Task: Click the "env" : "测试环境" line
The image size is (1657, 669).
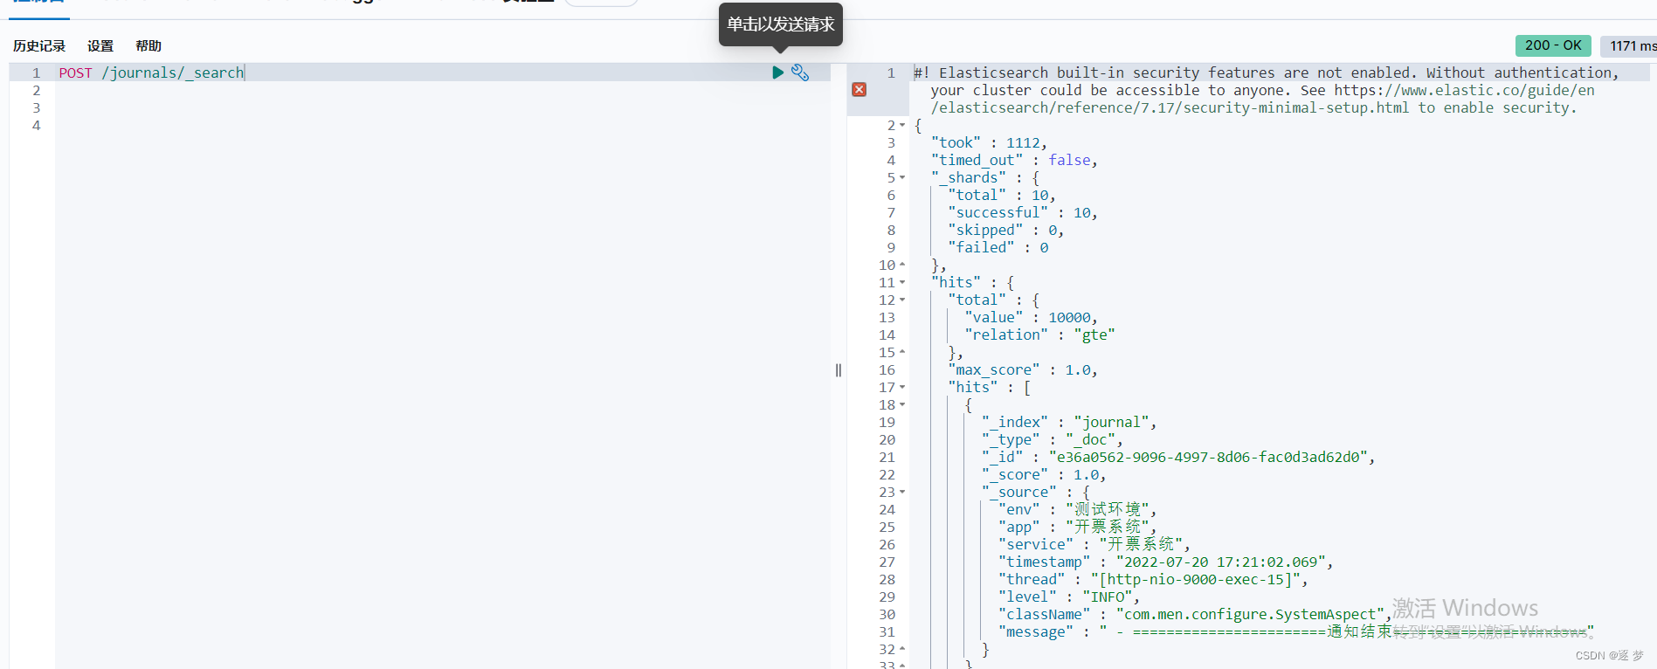Action: (1078, 509)
